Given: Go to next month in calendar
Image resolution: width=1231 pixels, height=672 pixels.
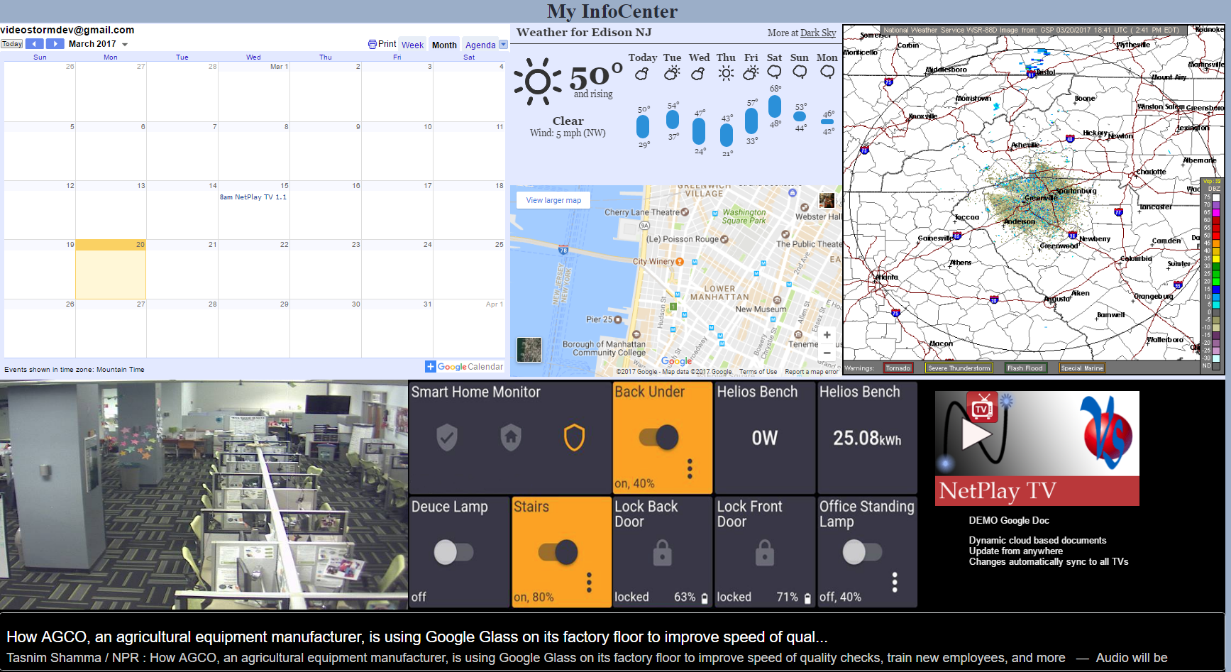Looking at the screenshot, I should 55,44.
